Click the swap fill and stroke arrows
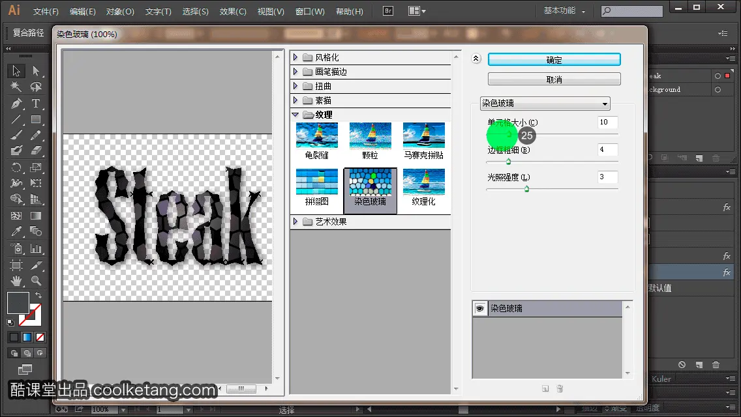 pos(38,295)
